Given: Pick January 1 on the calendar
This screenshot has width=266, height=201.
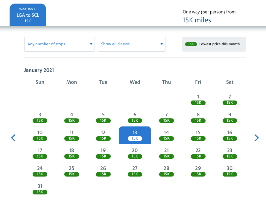Looking at the screenshot, I should (x=198, y=99).
